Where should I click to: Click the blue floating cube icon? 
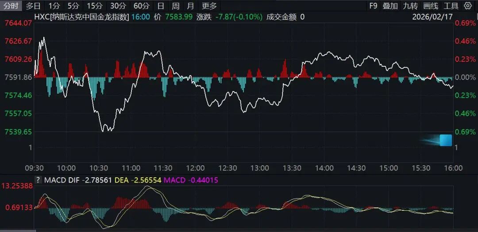click(x=445, y=141)
